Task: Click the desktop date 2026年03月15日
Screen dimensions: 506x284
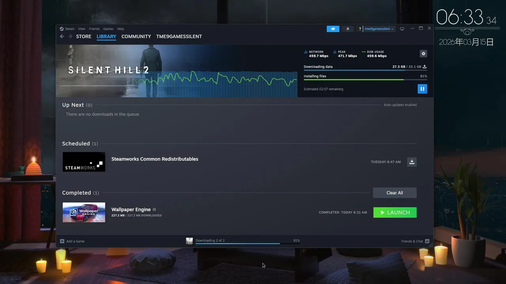Action: click(x=466, y=42)
